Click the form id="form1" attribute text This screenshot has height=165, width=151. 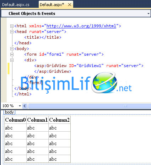click(x=52, y=54)
